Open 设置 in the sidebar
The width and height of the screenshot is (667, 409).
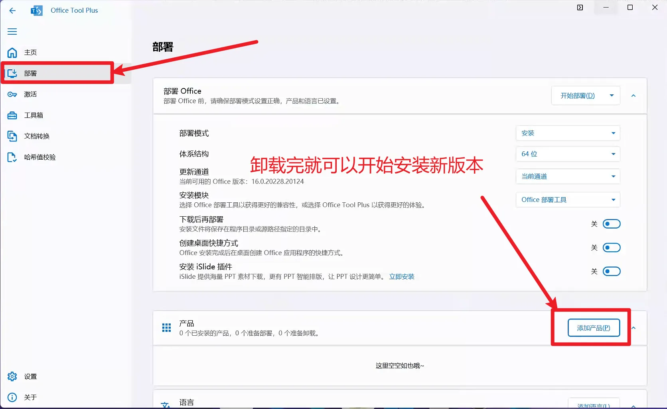[66, 376]
